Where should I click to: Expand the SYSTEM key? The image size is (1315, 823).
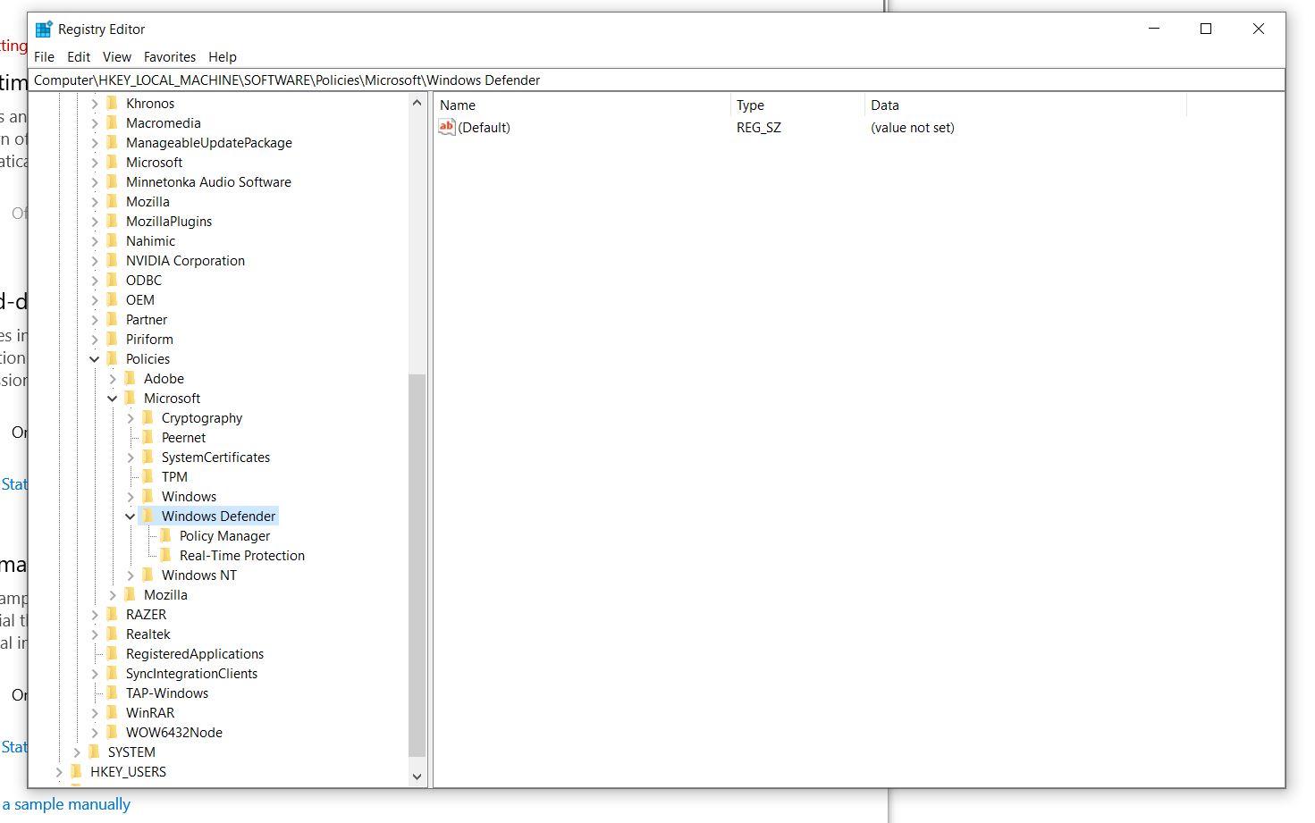tap(77, 752)
